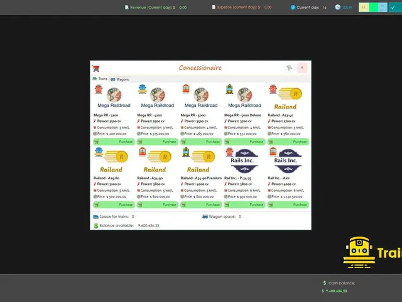The height and width of the screenshot is (302, 402).
Task: Switch to the Trains tab
Action: (x=100, y=79)
